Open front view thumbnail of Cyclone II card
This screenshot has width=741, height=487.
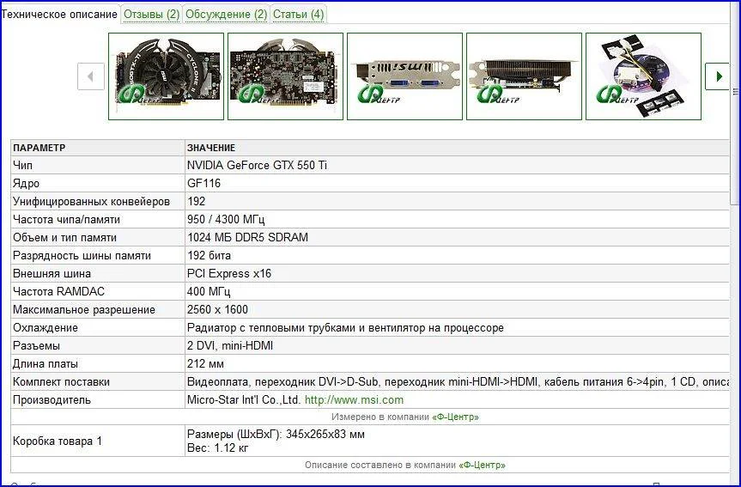coord(166,76)
